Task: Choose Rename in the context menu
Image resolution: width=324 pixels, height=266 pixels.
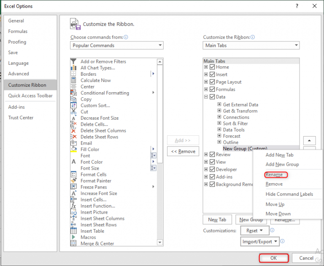Action: 274,175
